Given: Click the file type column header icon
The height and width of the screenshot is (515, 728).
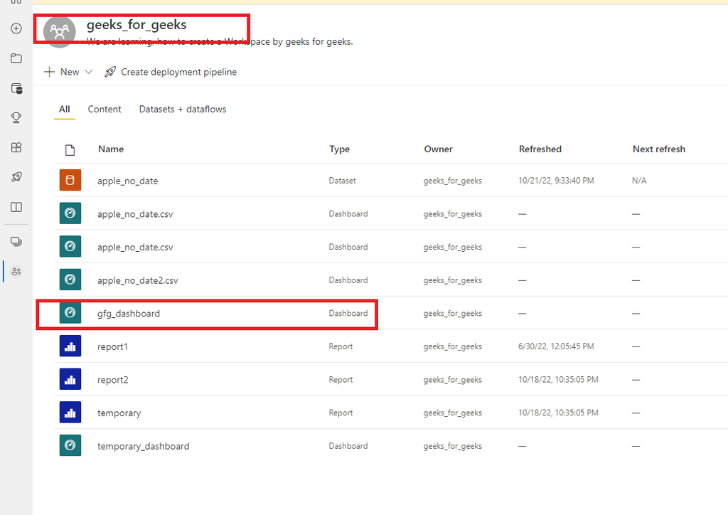Looking at the screenshot, I should click(x=70, y=150).
